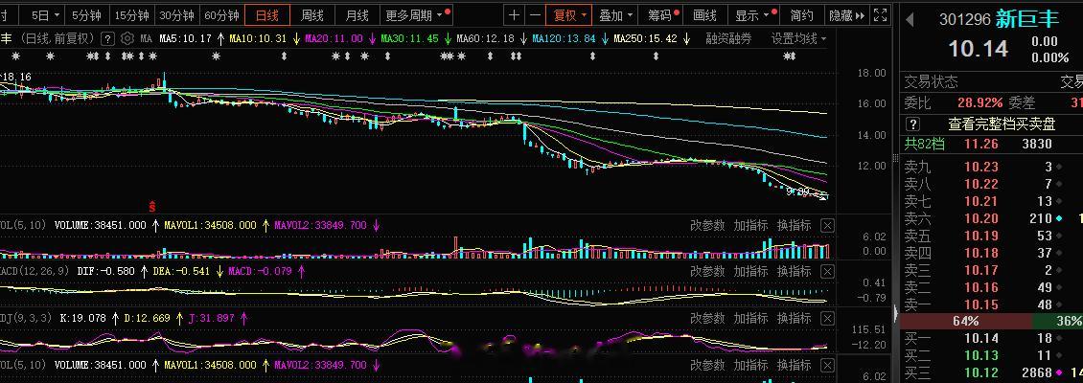
Task: Zoom in chart with plus icon
Action: point(514,15)
